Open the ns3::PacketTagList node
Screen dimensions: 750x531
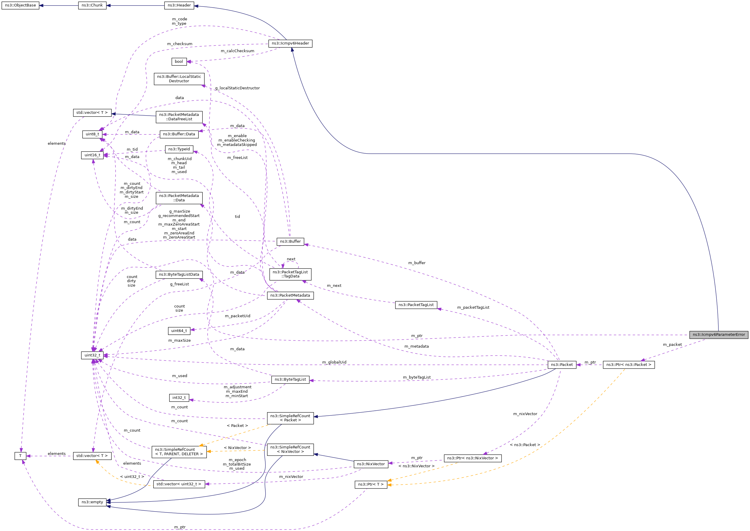pos(416,305)
